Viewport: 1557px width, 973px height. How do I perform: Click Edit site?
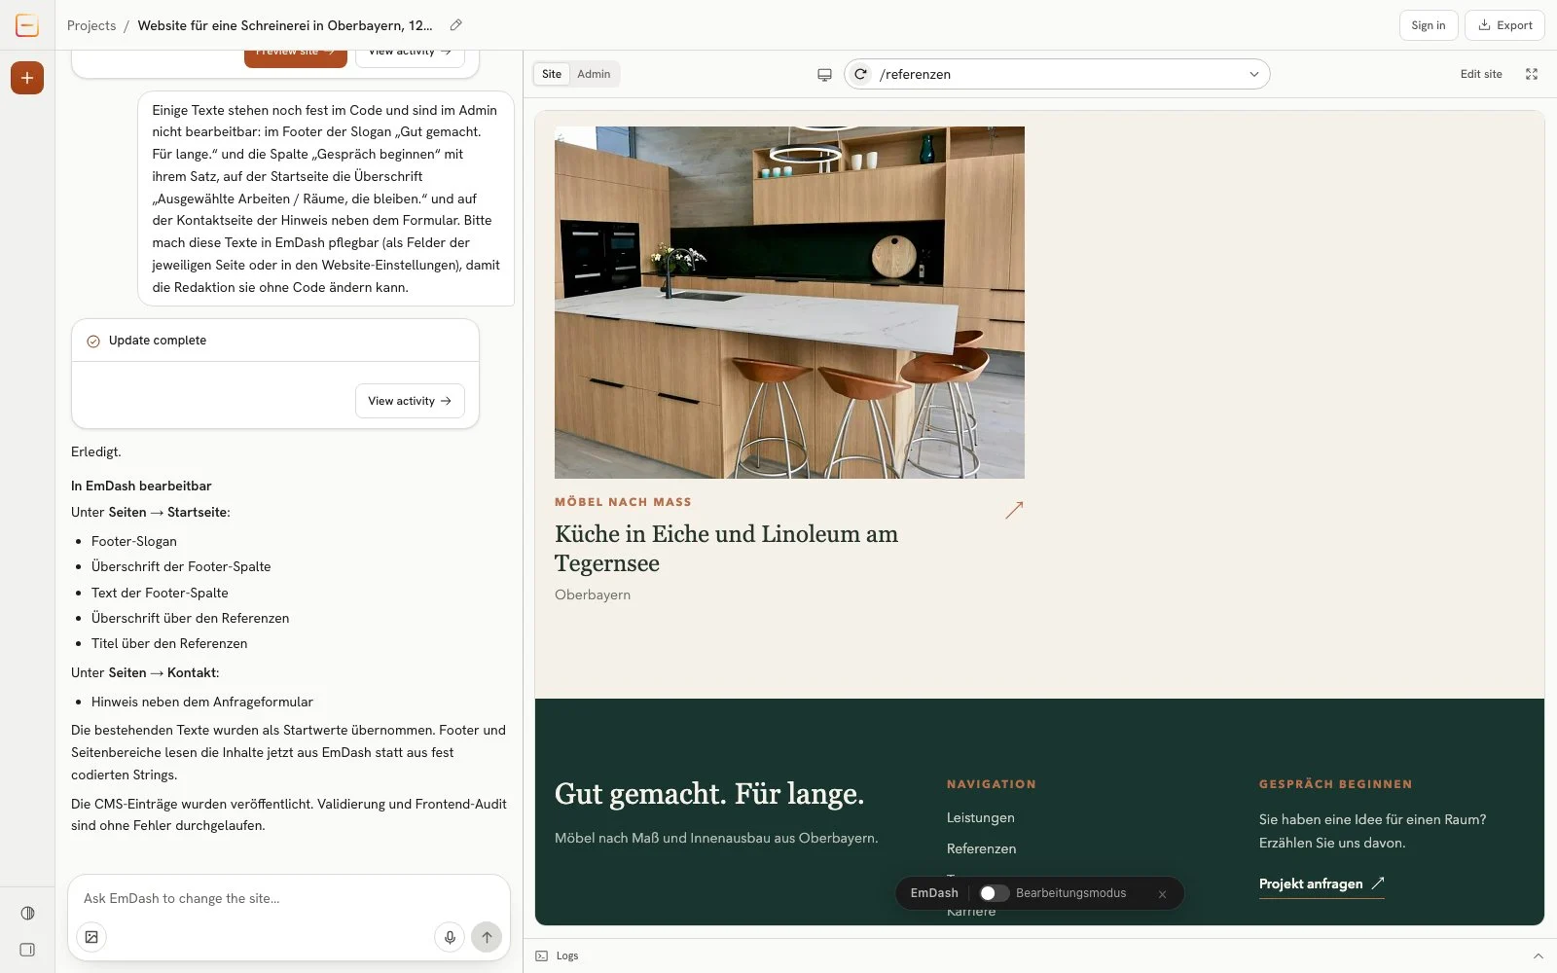[x=1481, y=74]
